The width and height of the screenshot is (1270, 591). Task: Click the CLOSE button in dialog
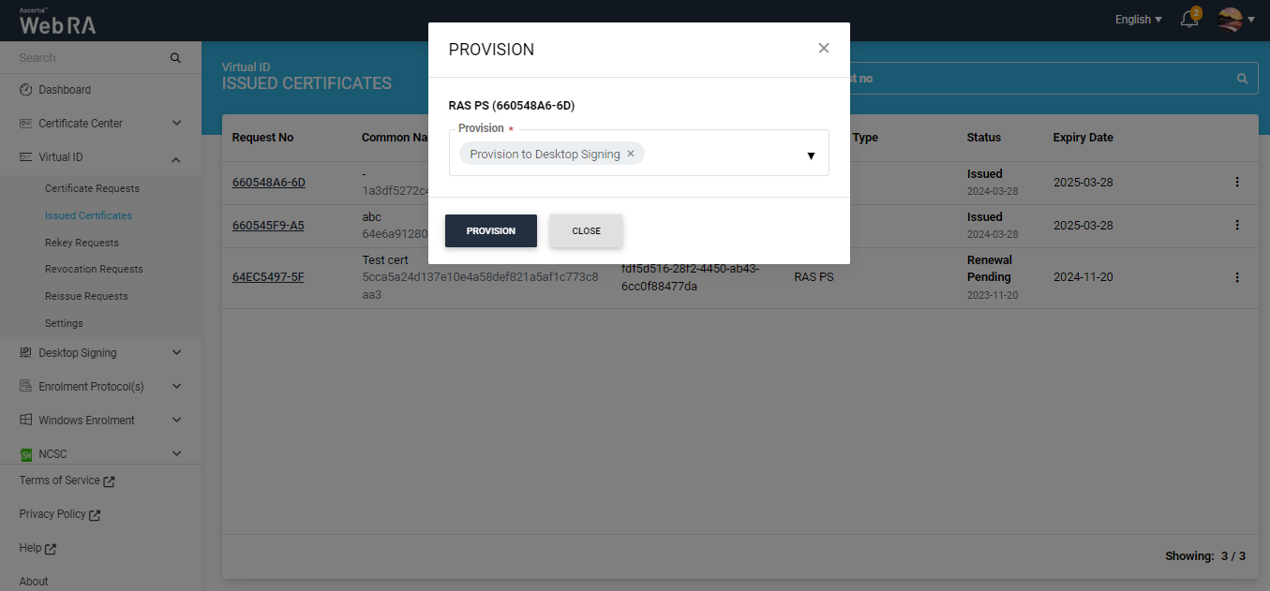tap(587, 230)
